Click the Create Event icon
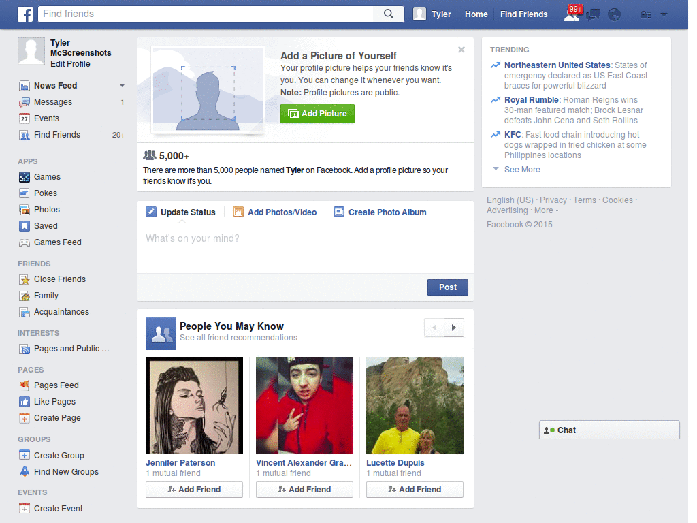The height and width of the screenshot is (523, 697). click(25, 508)
